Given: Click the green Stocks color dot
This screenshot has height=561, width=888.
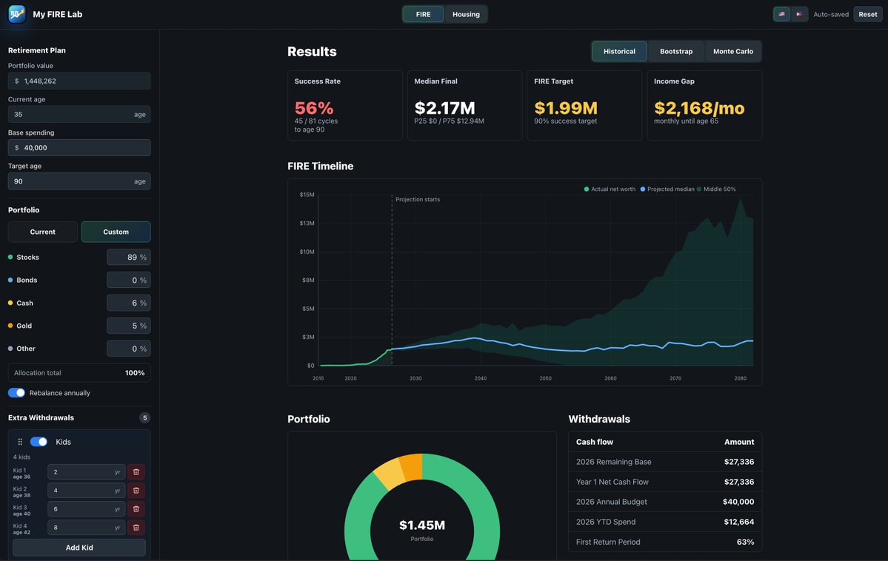Looking at the screenshot, I should (10, 257).
